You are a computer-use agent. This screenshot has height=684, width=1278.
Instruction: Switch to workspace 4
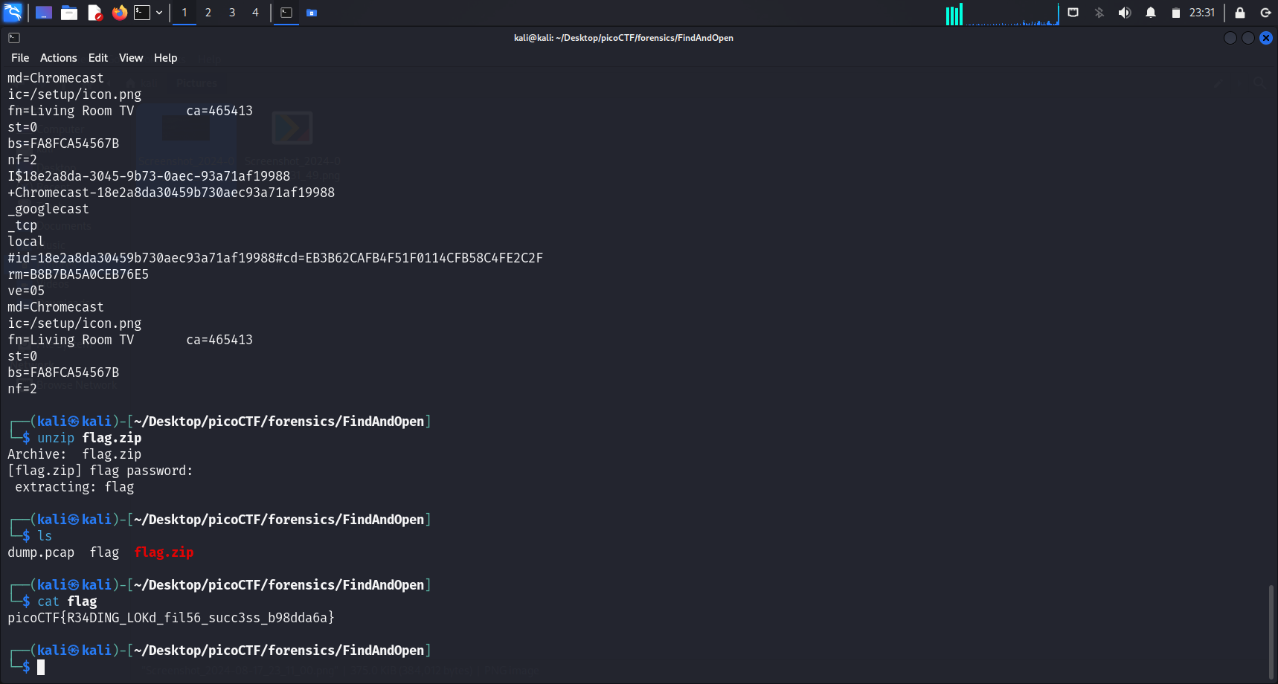pos(255,13)
